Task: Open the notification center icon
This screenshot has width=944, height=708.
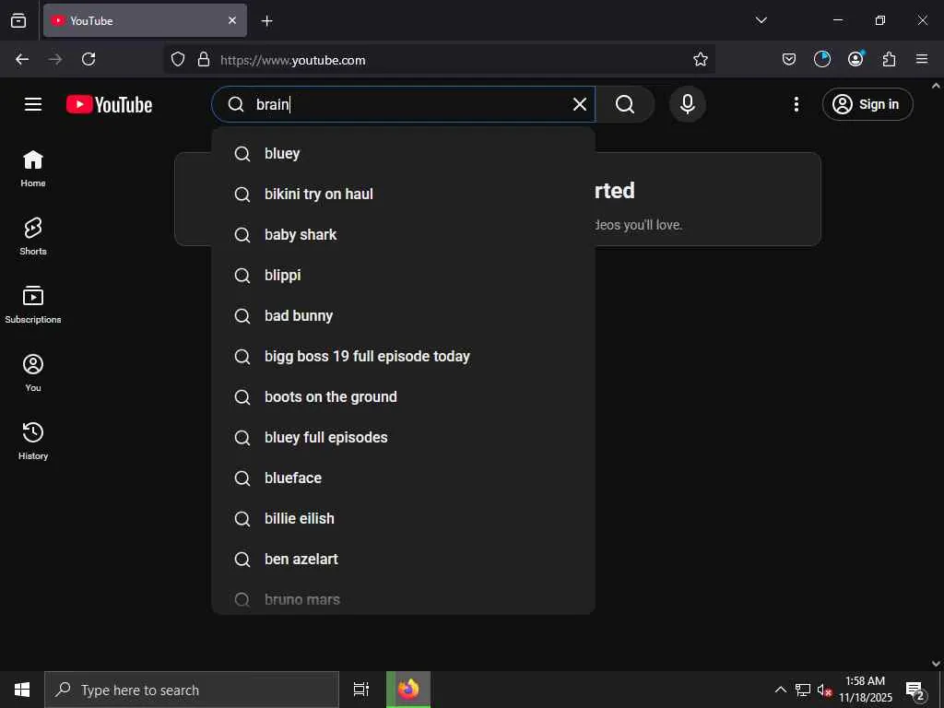Action: [x=915, y=690]
